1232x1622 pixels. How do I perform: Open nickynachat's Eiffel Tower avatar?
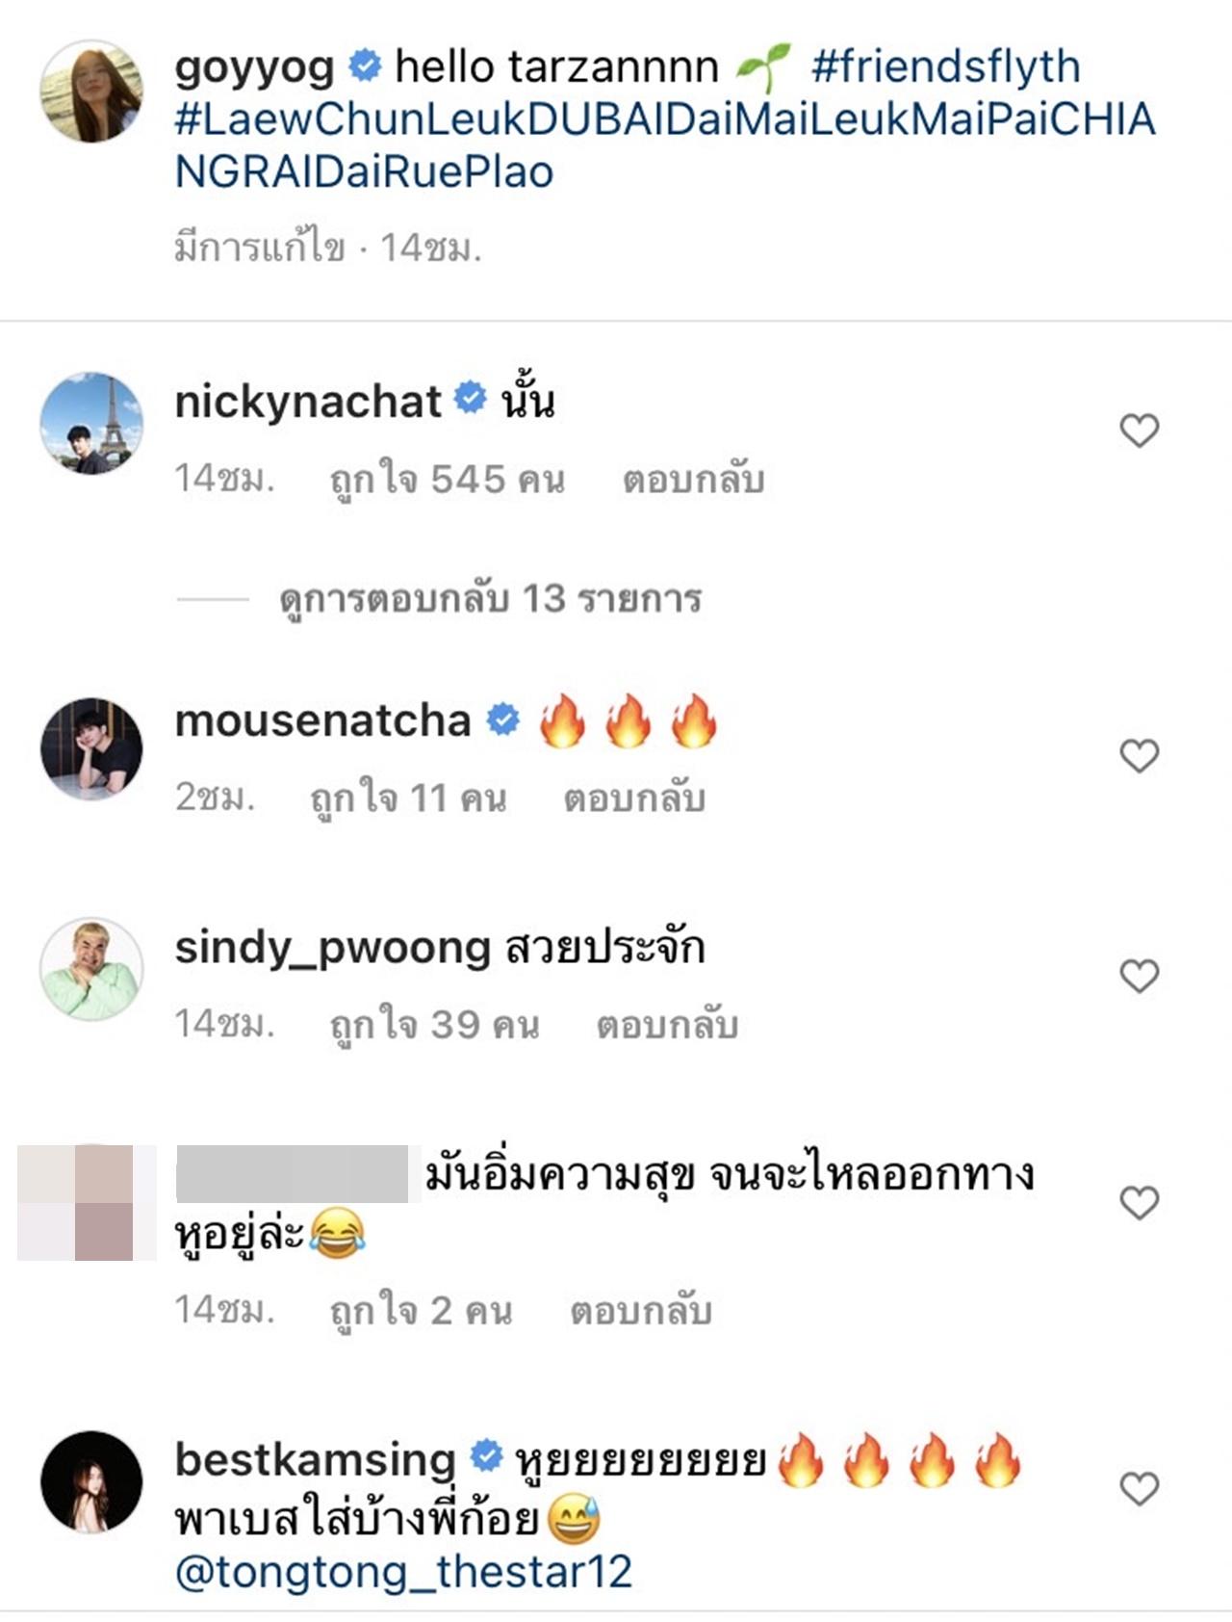point(91,423)
